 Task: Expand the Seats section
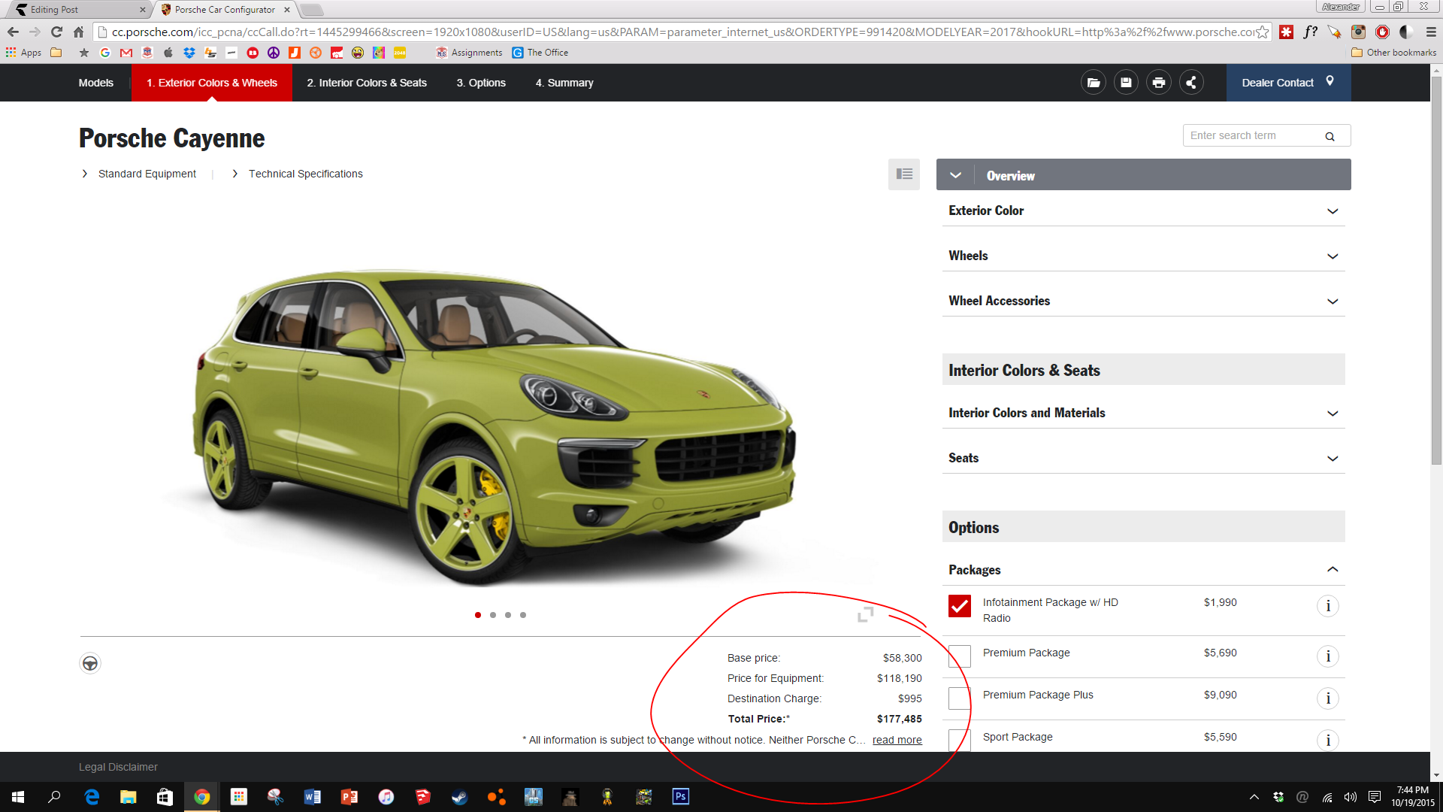tap(1143, 459)
